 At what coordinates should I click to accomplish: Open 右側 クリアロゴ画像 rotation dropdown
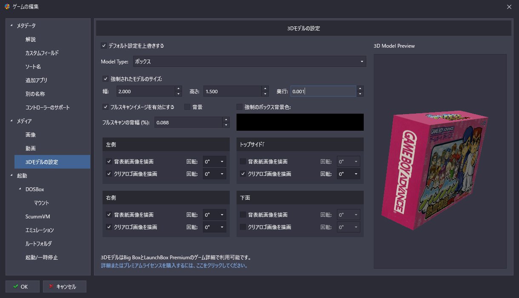coord(214,227)
